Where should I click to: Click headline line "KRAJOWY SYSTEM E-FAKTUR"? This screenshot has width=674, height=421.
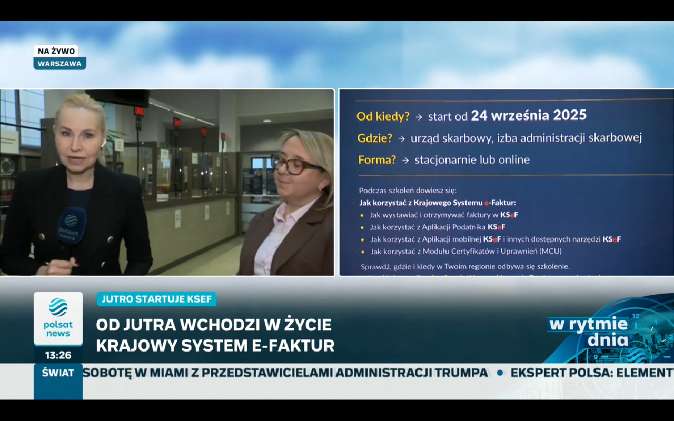(x=215, y=345)
